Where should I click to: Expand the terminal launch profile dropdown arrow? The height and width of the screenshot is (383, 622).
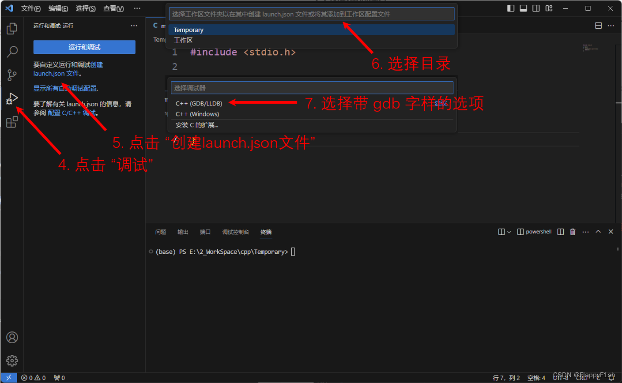tap(509, 232)
